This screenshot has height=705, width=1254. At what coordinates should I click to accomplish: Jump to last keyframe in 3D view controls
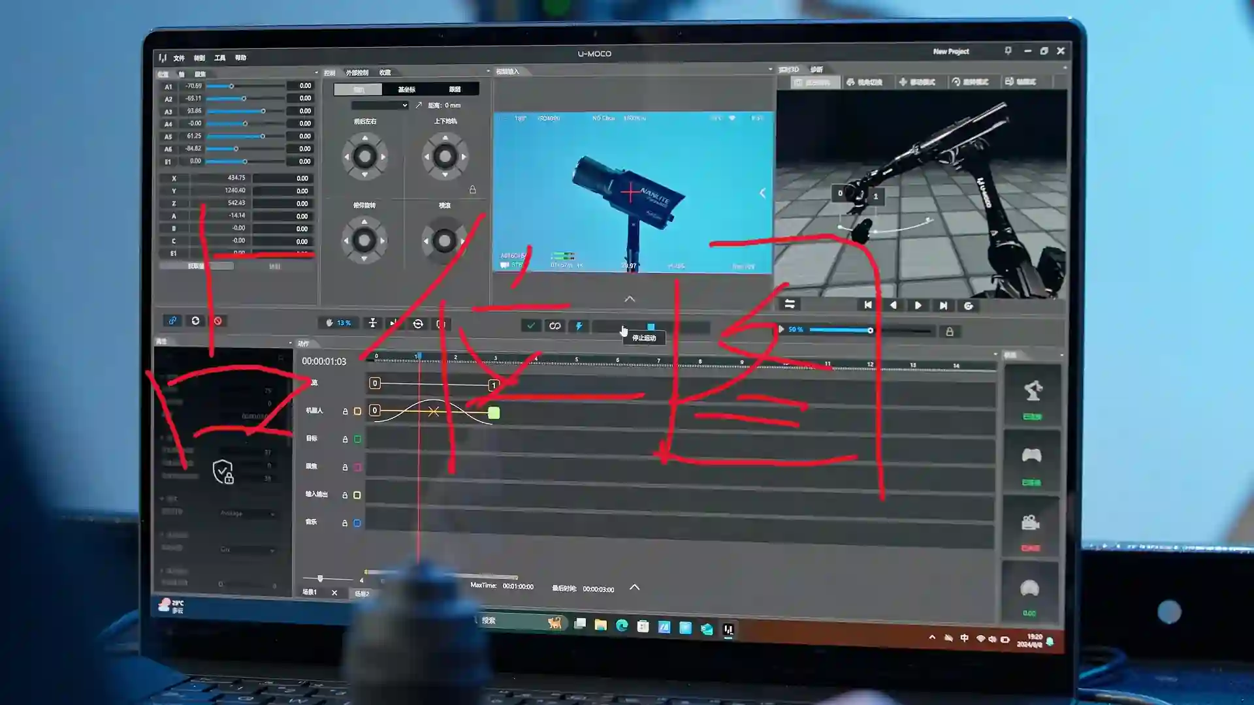tap(943, 305)
